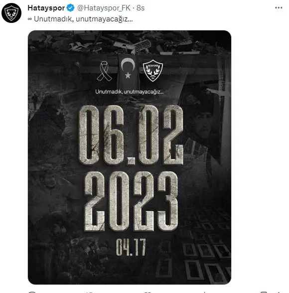
Task: Click the caption text inside the image
Action: pyautogui.click(x=130, y=92)
